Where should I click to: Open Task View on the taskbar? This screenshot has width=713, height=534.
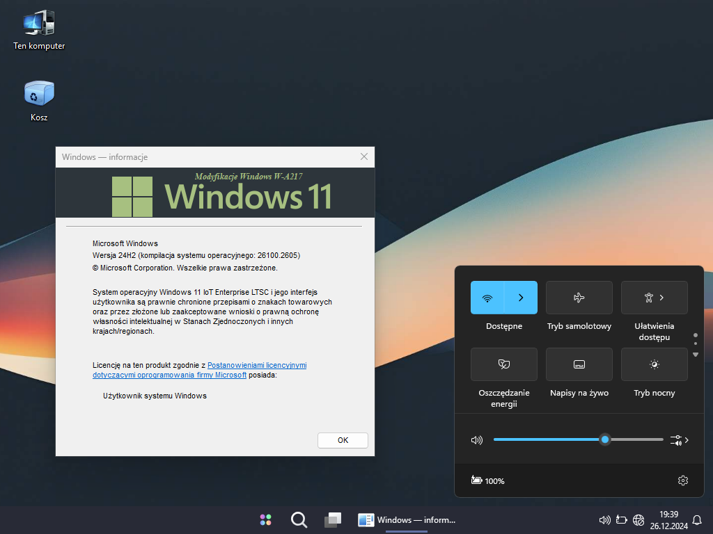click(x=333, y=520)
